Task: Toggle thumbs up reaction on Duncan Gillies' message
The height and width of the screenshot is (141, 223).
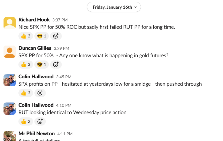Action: click(x=26, y=65)
